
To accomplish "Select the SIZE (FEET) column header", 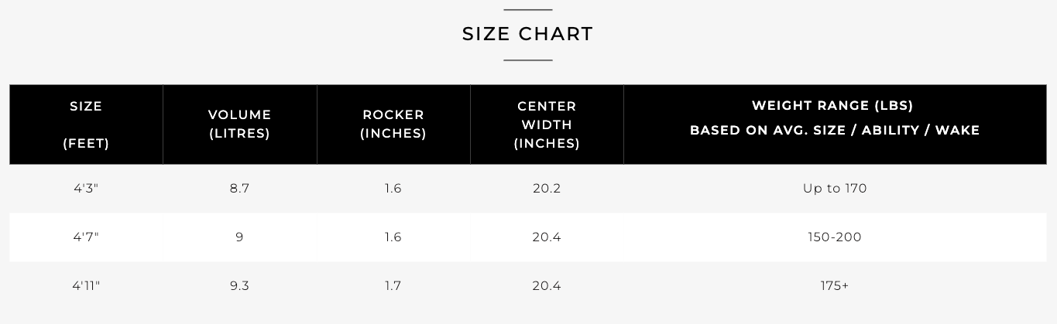I will coord(86,124).
